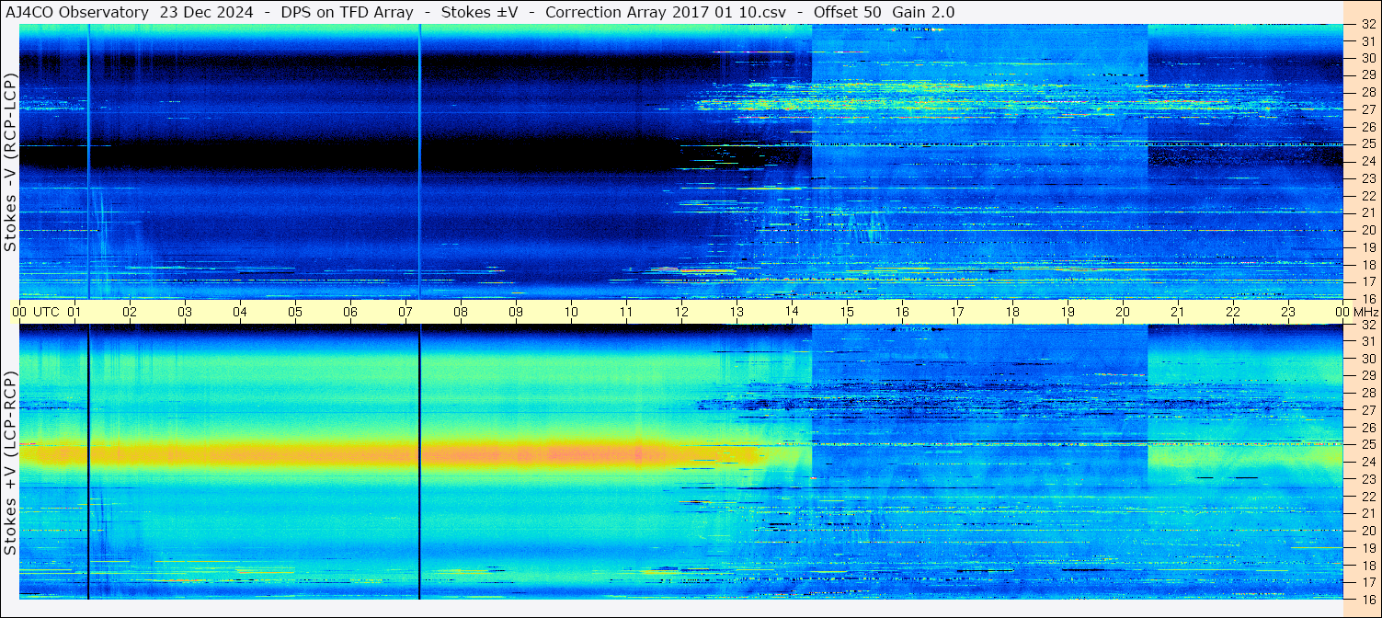Click the 'Gain 2.0' header text
The width and height of the screenshot is (1382, 618).
click(x=923, y=12)
